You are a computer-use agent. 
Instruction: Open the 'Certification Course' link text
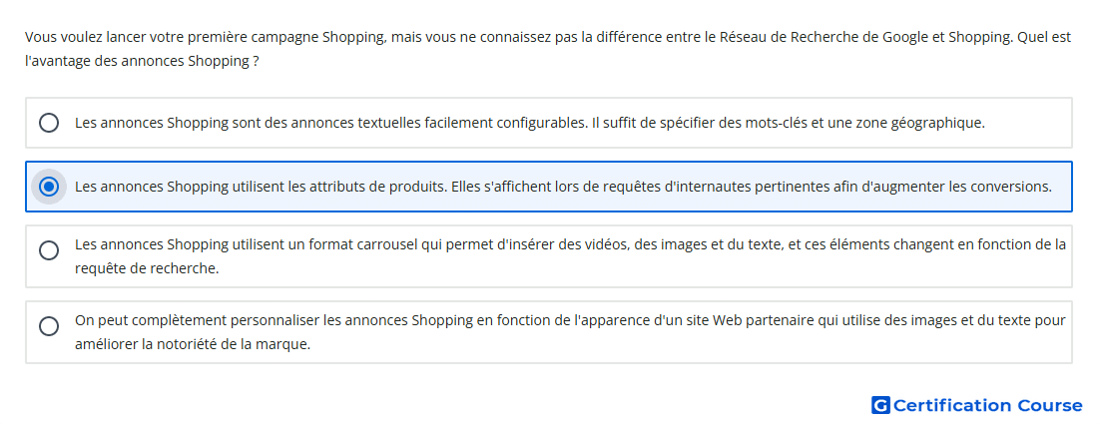pyautogui.click(x=987, y=405)
